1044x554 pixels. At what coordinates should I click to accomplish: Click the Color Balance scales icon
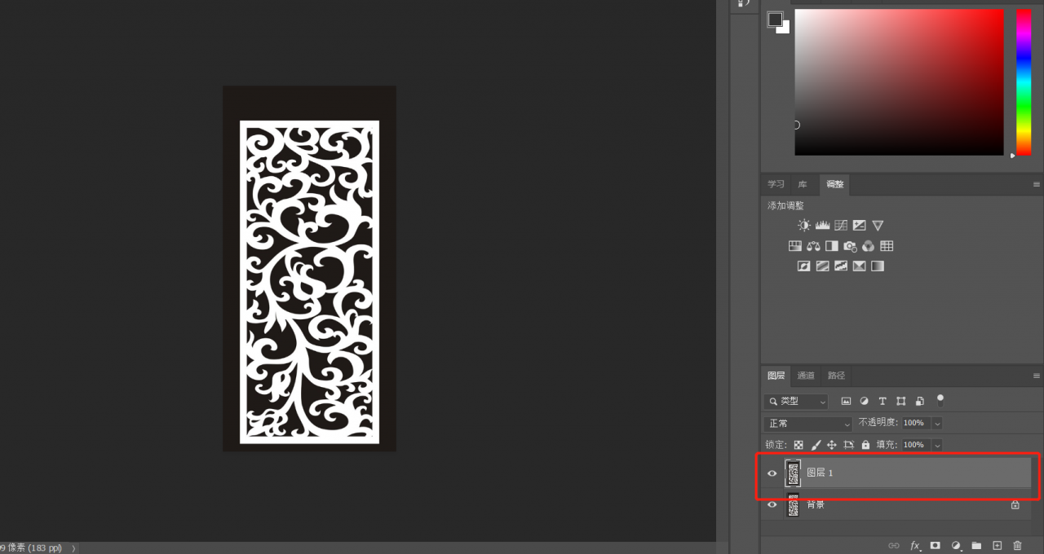coord(813,246)
